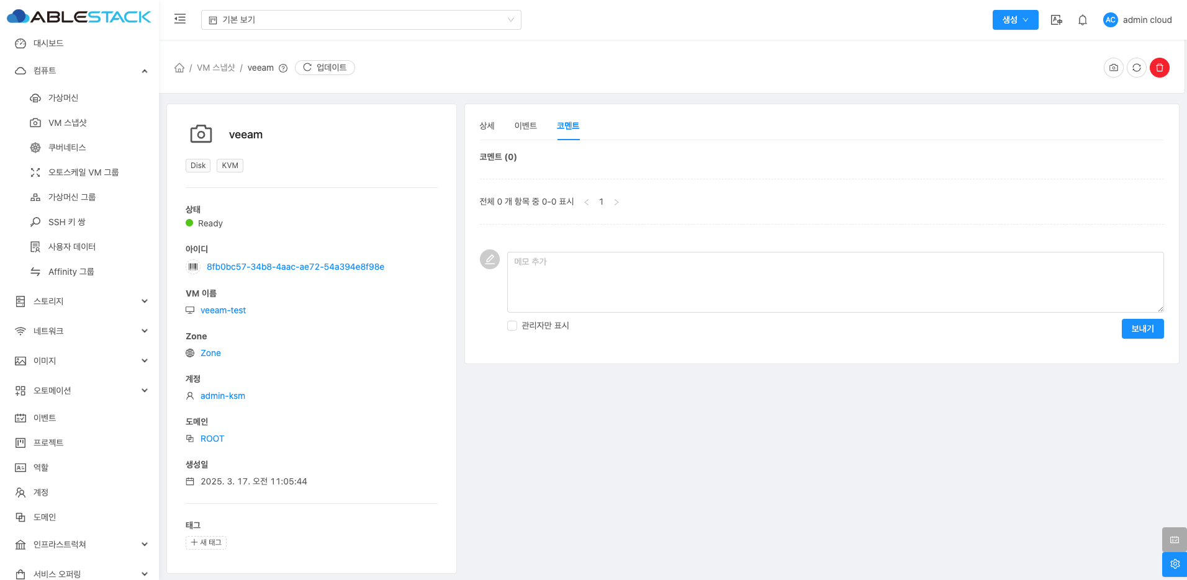Enable the 관리자만 표시 checkbox
This screenshot has height=580, width=1187.
click(512, 326)
